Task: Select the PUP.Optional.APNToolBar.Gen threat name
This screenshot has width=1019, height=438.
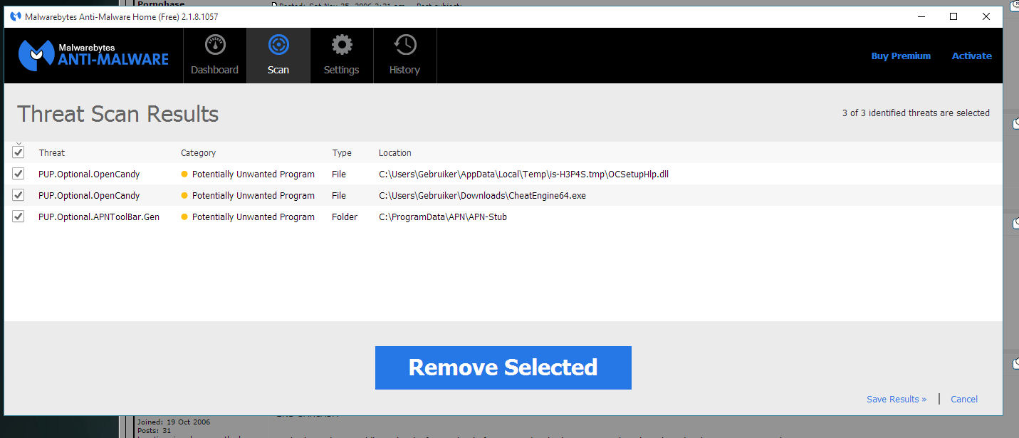Action: coord(99,217)
